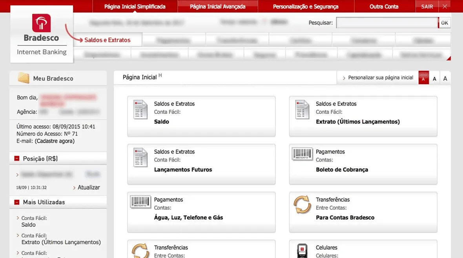The image size is (463, 258).
Task: Click the Água, Luz, Telefone barcode icon
Action: coord(140,202)
